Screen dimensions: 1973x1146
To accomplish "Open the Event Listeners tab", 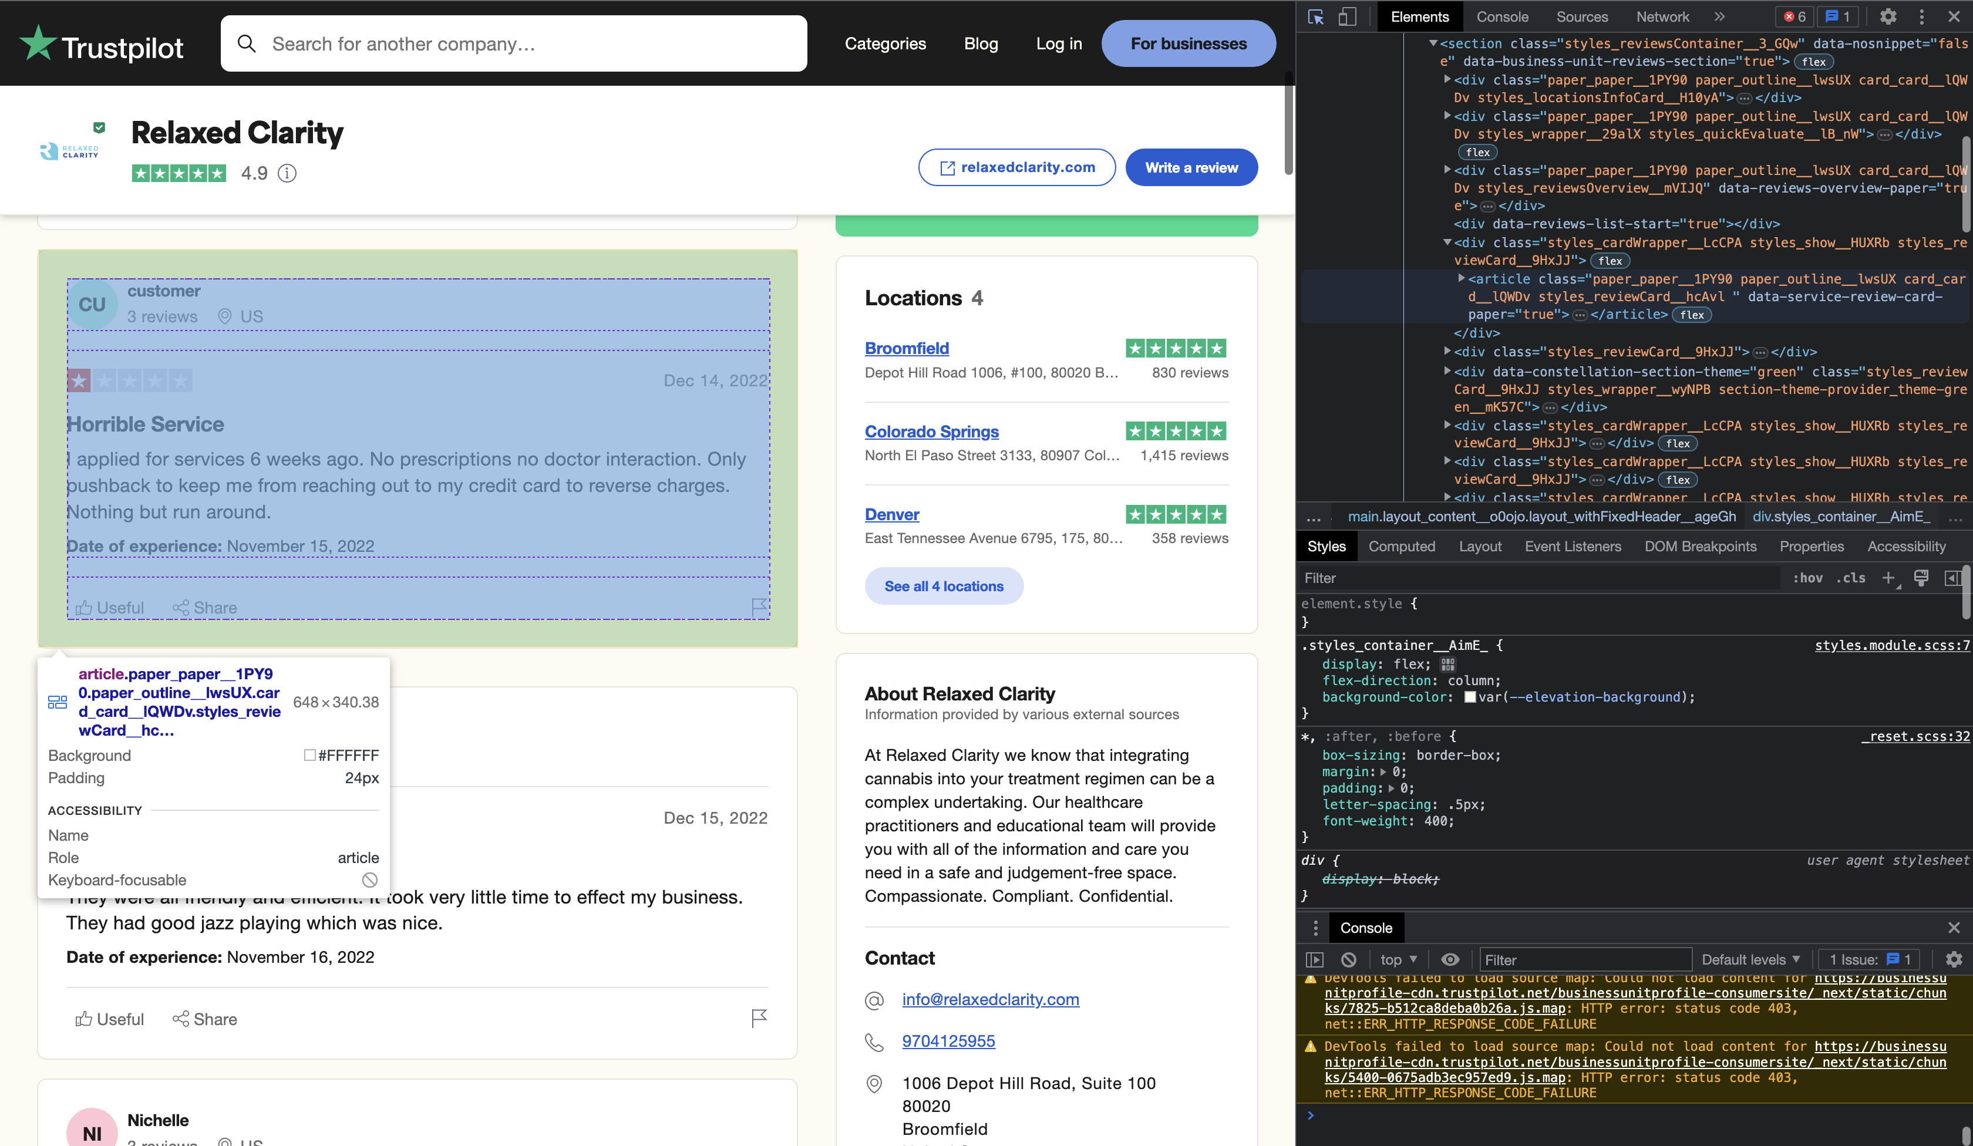I will (1572, 547).
